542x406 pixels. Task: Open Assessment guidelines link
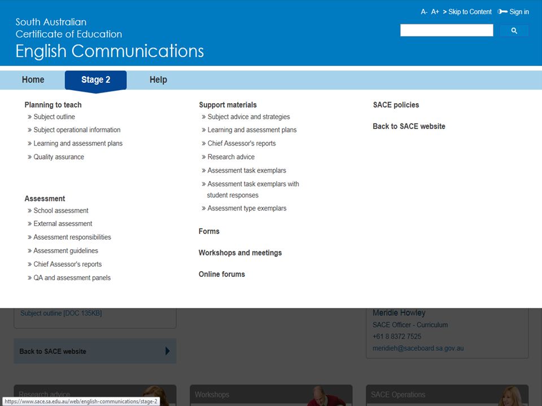click(x=65, y=250)
